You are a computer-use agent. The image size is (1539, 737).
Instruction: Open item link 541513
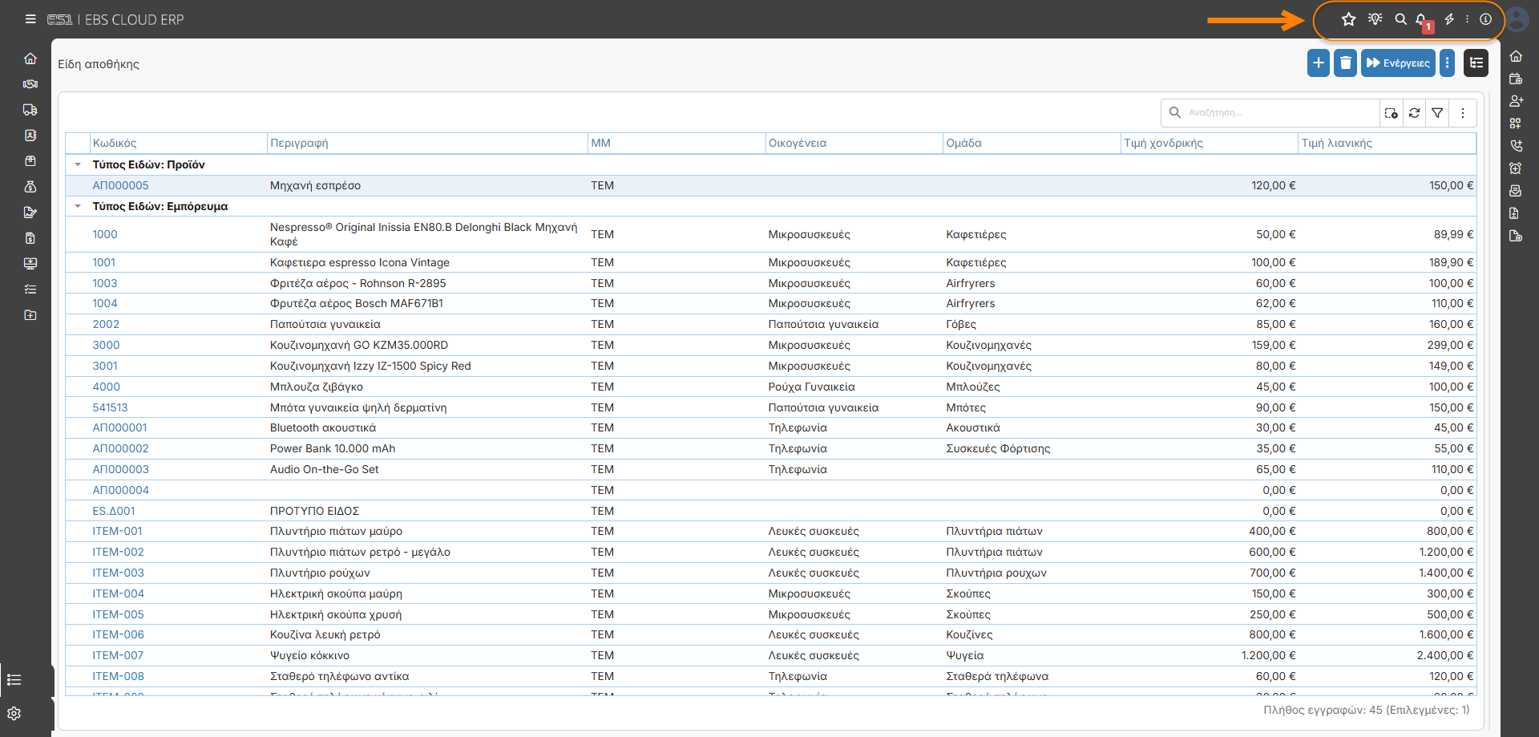tap(110, 407)
